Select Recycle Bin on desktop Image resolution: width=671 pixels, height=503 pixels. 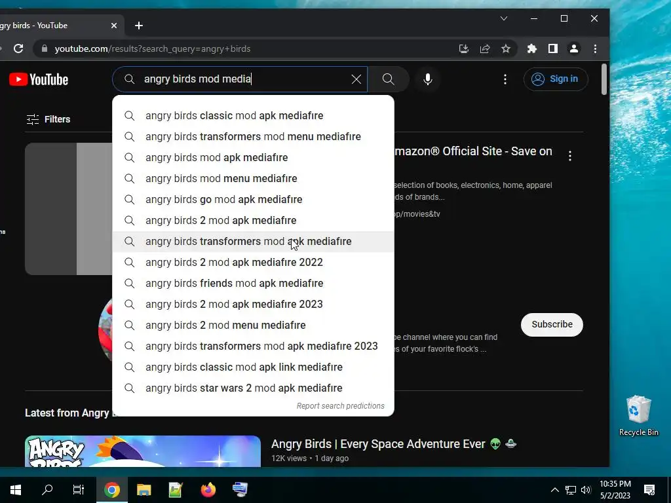pyautogui.click(x=638, y=416)
